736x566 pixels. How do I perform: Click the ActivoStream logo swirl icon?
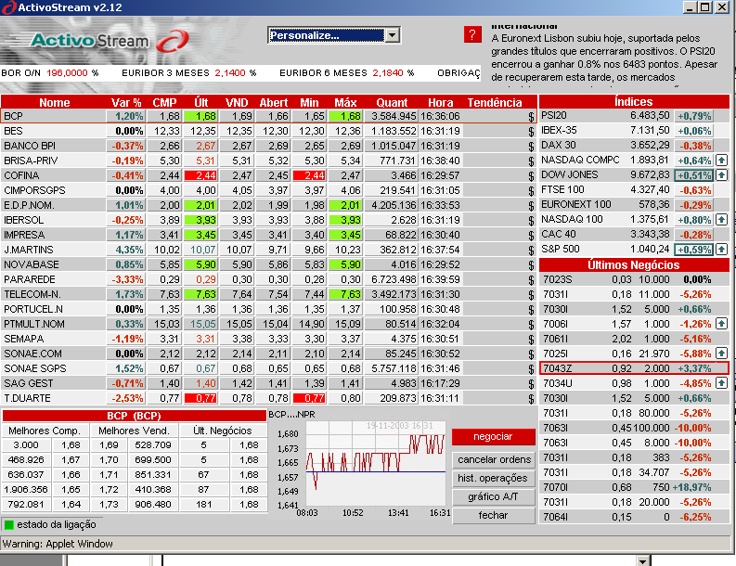(x=173, y=42)
